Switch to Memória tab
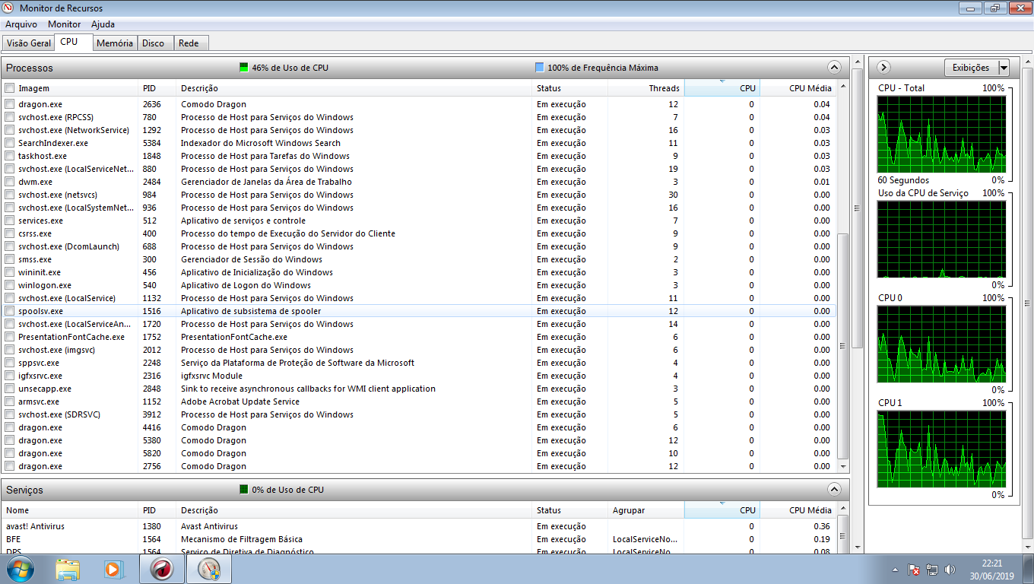This screenshot has height=584, width=1034. click(x=115, y=43)
